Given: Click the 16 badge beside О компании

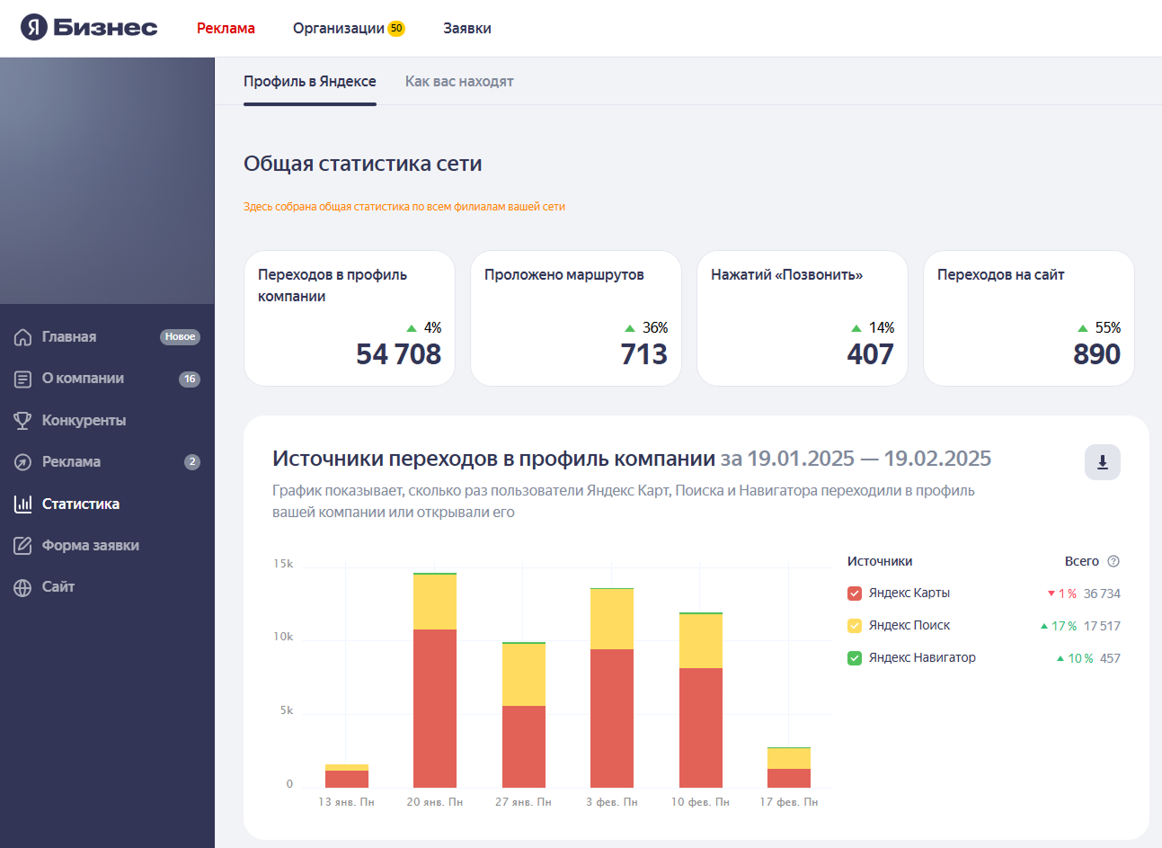Looking at the screenshot, I should [190, 379].
